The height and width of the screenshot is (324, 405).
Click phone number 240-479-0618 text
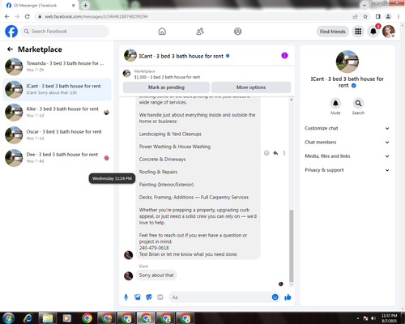(x=154, y=248)
